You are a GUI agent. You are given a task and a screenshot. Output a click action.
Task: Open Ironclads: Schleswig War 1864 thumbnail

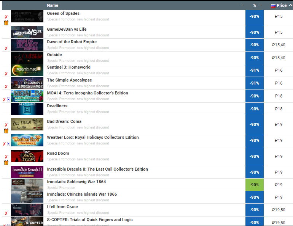point(27,185)
